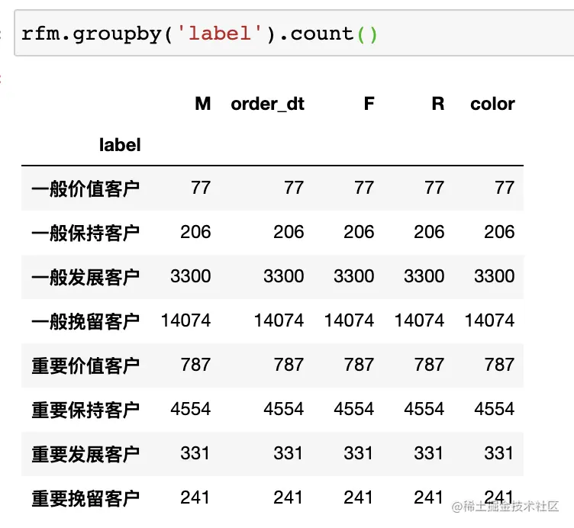
Task: Select the row label 一般发展客户
Action: pos(85,277)
